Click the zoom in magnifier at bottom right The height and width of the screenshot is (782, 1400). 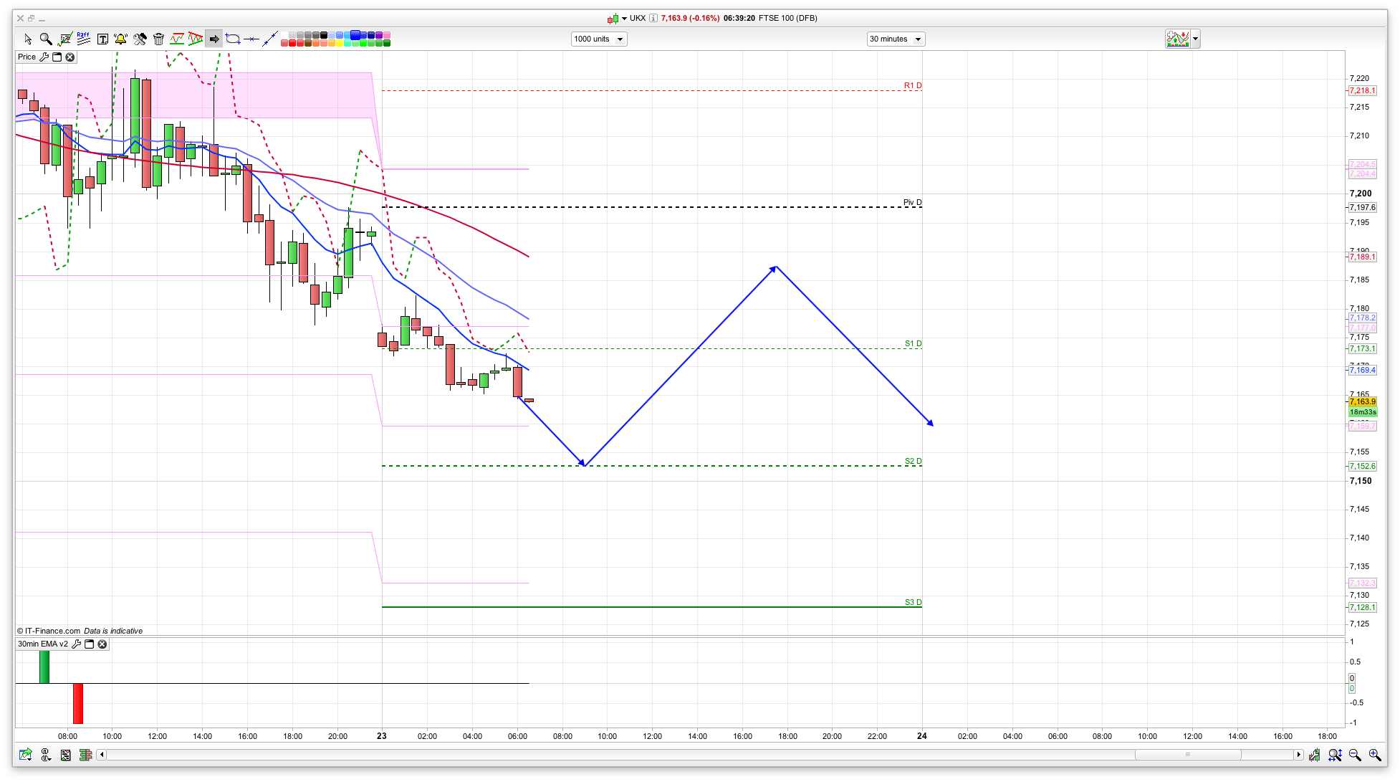pos(1374,755)
